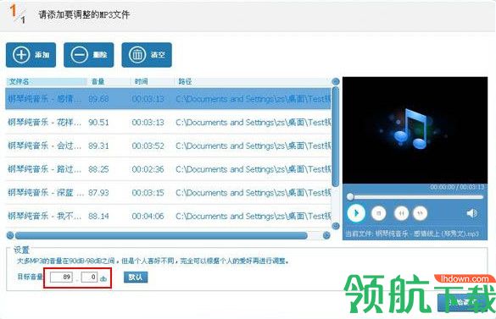Click the file list's vertical scrollbar up arrow
The width and height of the screenshot is (496, 319).
tap(336, 82)
